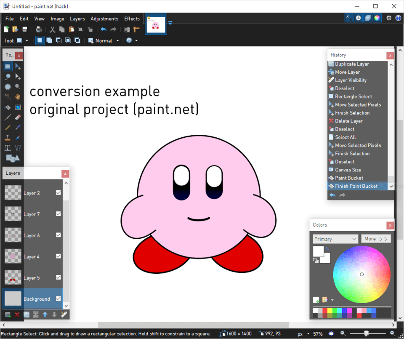
Task: Select the Paint Bucket tool
Action: tap(8, 107)
